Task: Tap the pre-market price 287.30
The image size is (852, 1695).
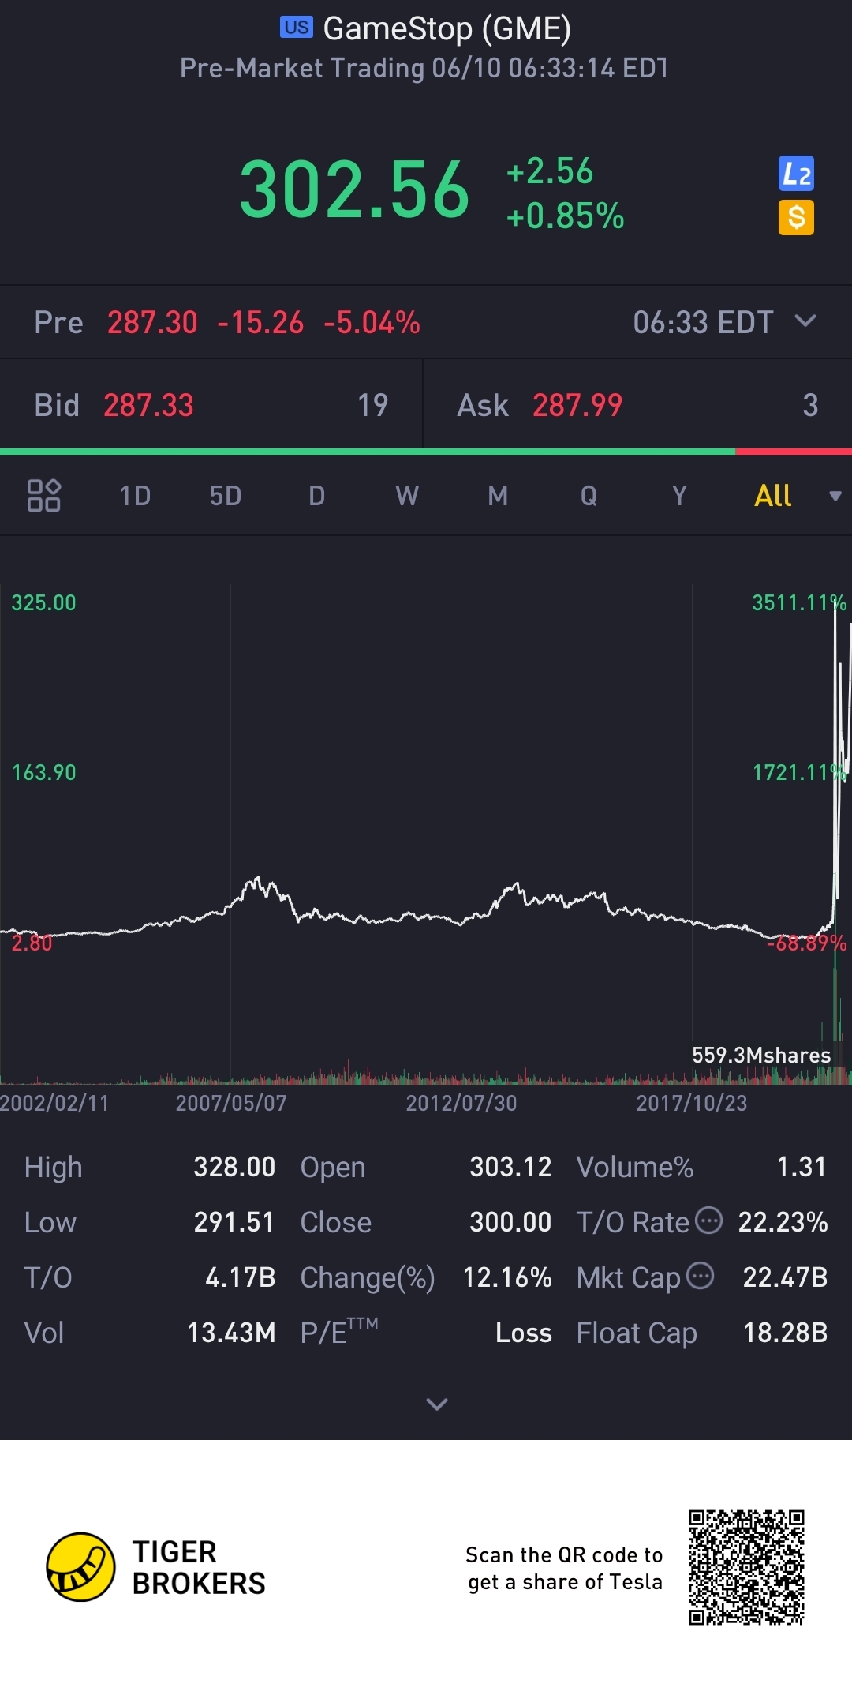Action: point(152,322)
